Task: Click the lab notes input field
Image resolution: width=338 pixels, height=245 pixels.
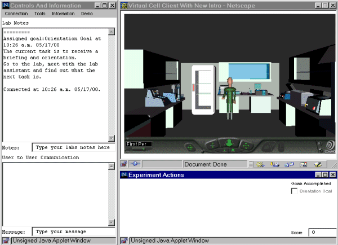Action: tap(73, 147)
